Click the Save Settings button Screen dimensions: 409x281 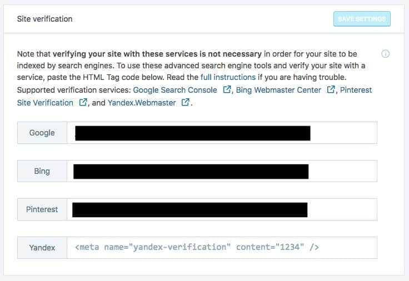pyautogui.click(x=362, y=19)
